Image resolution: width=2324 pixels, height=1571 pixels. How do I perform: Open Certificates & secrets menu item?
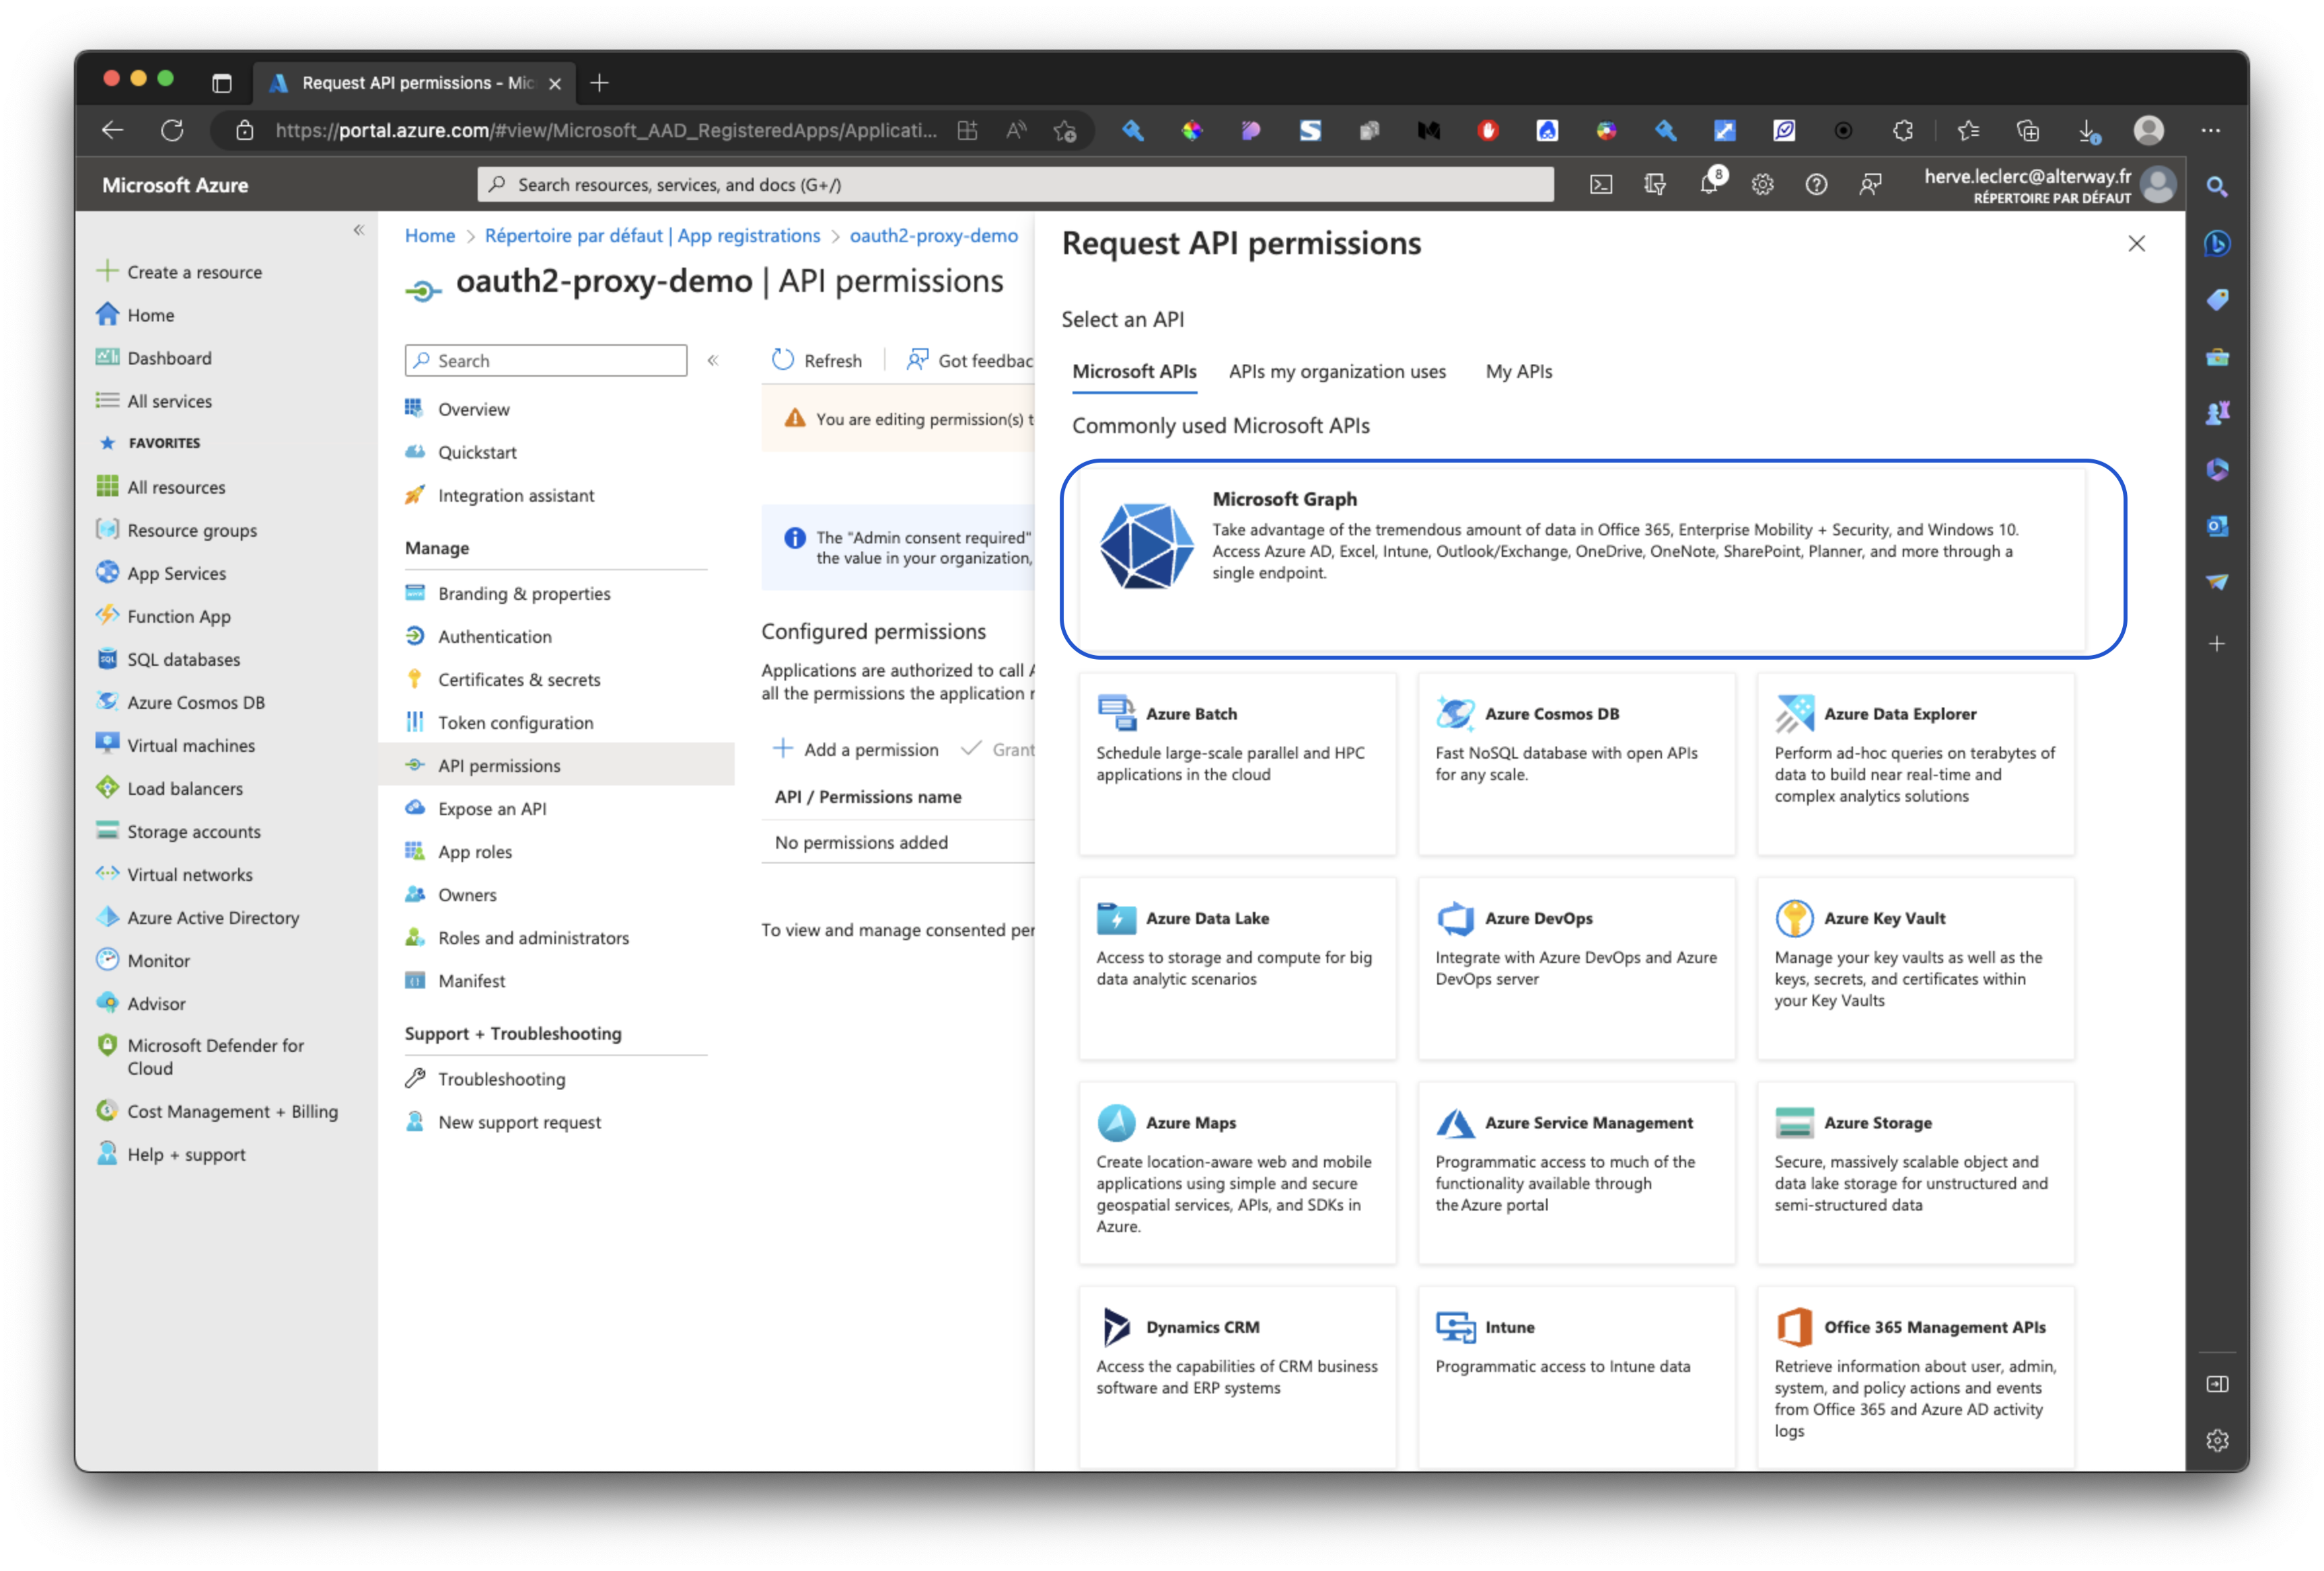click(x=519, y=679)
